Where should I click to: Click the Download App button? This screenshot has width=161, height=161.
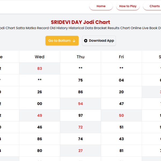pyautogui.click(x=99, y=41)
